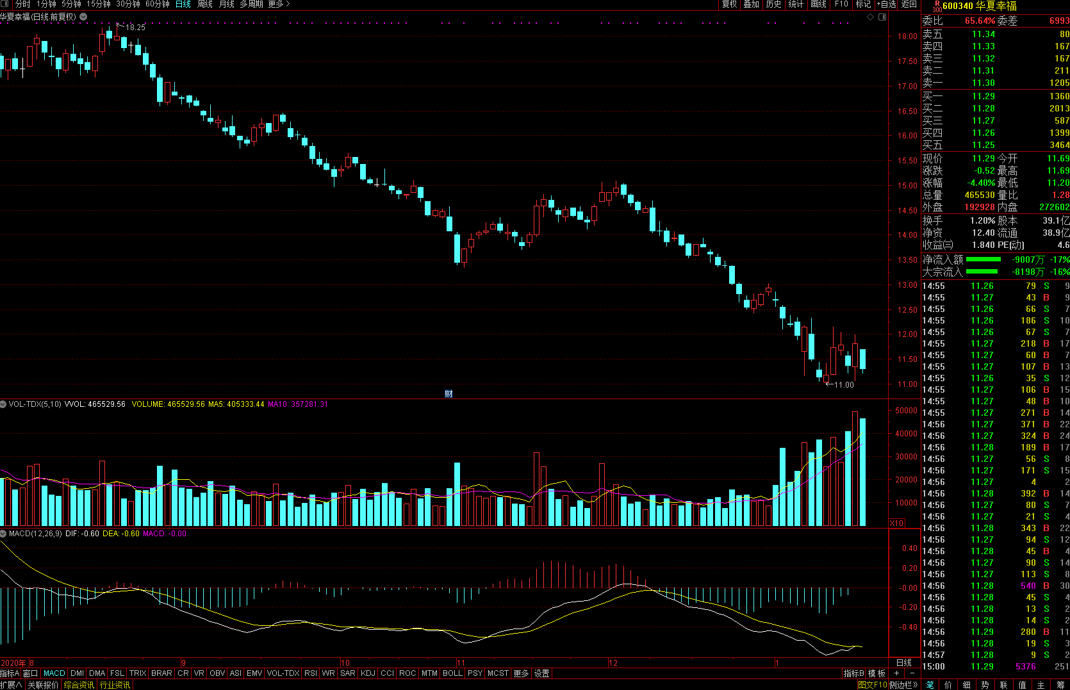Click the 600340 华夏幸福 stock title
This screenshot has height=690, width=1070.
click(x=980, y=6)
